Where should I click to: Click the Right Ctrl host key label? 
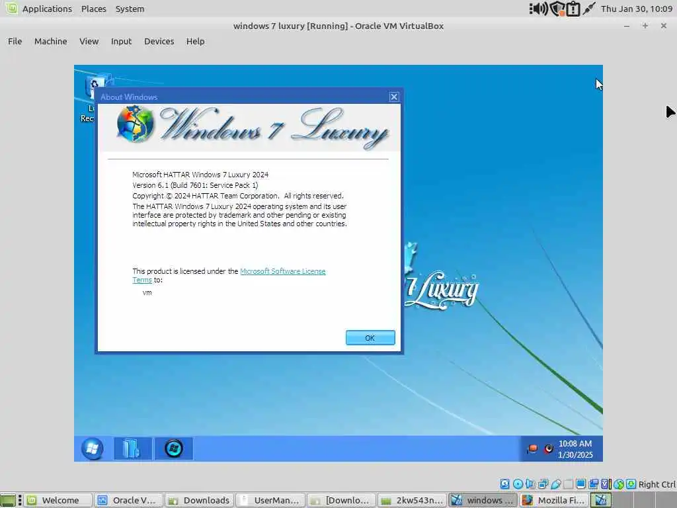(657, 484)
